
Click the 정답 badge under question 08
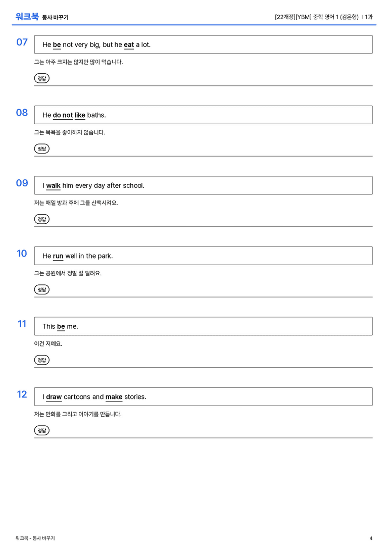41,148
